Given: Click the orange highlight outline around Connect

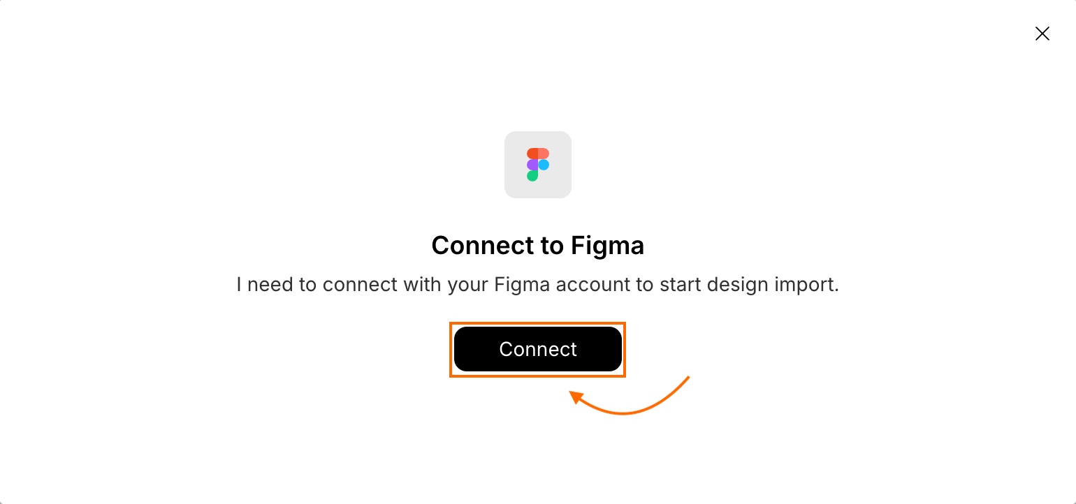Looking at the screenshot, I should point(538,323).
